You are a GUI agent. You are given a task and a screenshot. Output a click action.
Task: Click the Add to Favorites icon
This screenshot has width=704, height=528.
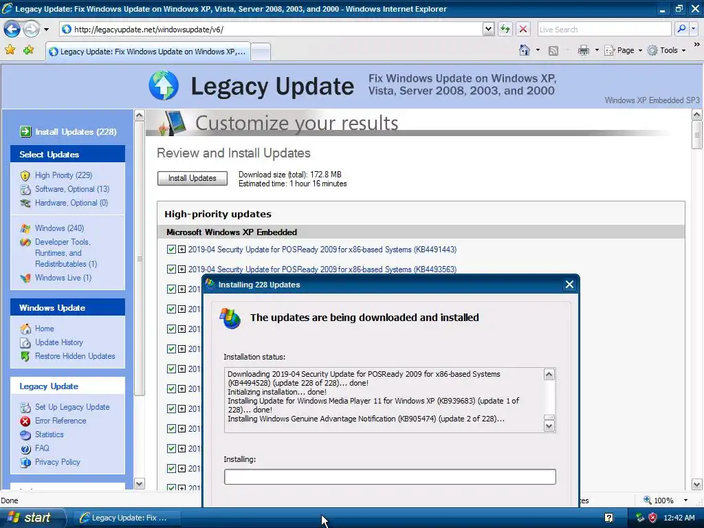(x=28, y=49)
